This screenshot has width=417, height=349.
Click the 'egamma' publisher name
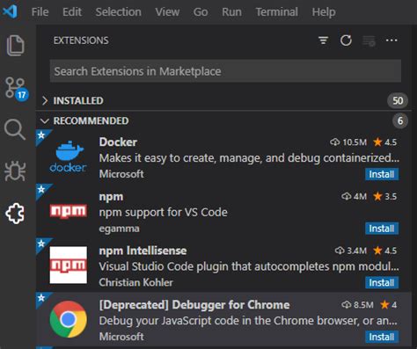119,229
